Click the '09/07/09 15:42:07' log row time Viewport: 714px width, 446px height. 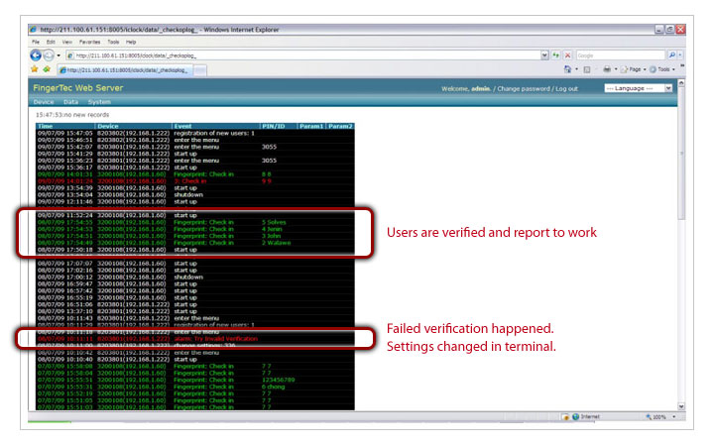65,147
